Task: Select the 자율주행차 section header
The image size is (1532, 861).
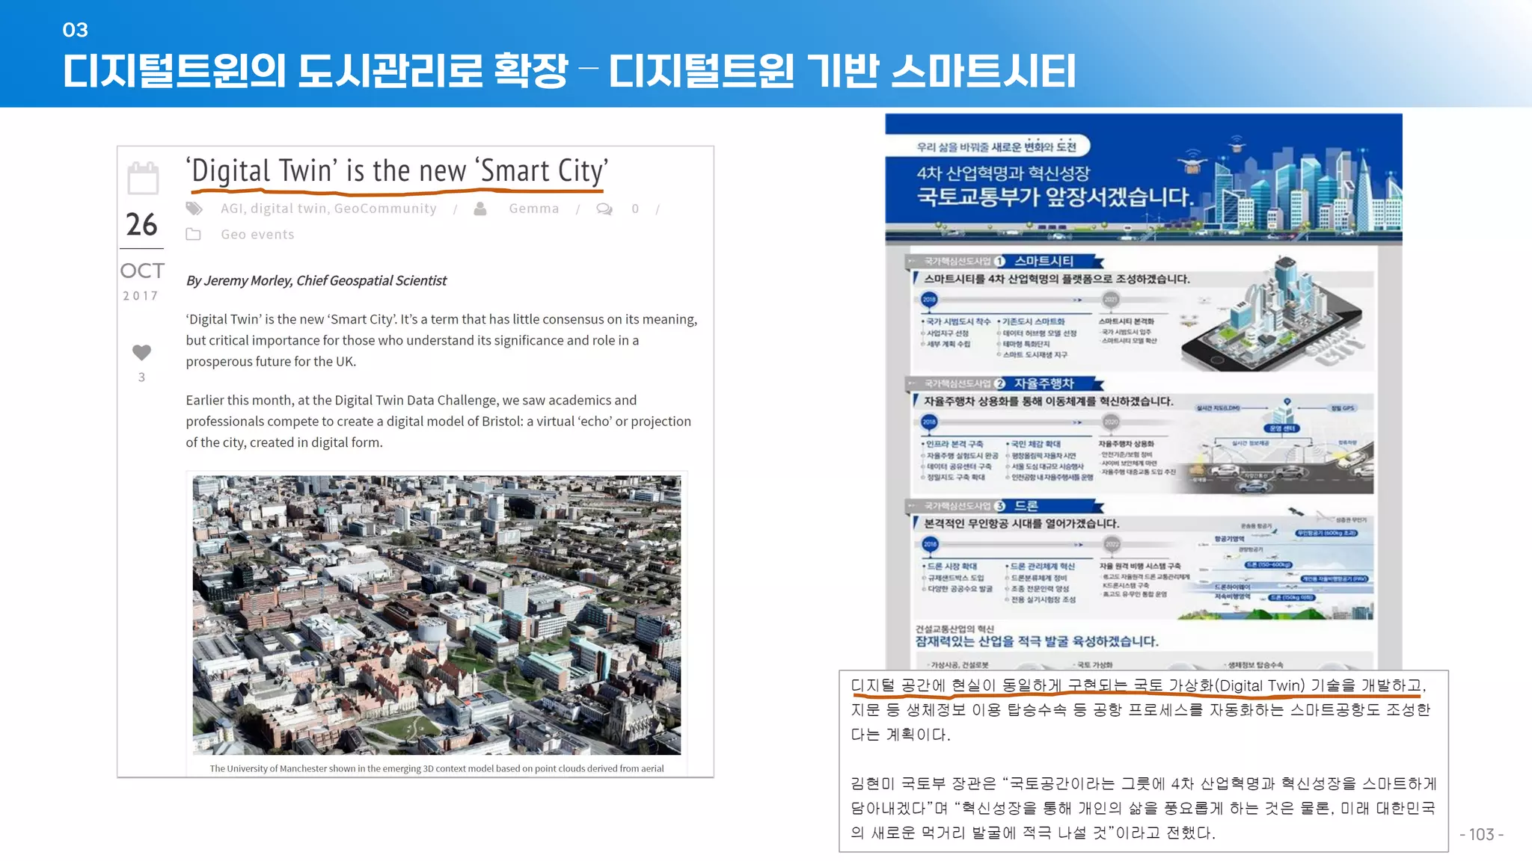Action: [x=1044, y=383]
